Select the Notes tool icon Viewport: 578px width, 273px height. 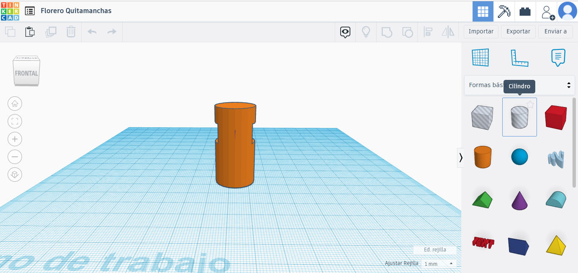558,58
